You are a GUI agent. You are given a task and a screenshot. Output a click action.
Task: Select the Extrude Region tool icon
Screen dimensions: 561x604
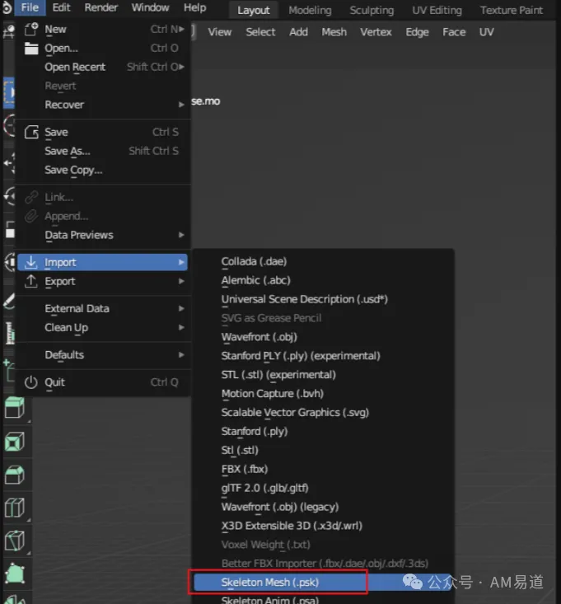pos(15,408)
